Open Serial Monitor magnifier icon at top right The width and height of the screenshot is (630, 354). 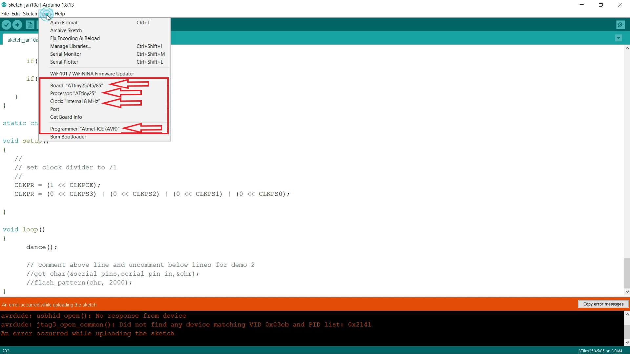[620, 25]
